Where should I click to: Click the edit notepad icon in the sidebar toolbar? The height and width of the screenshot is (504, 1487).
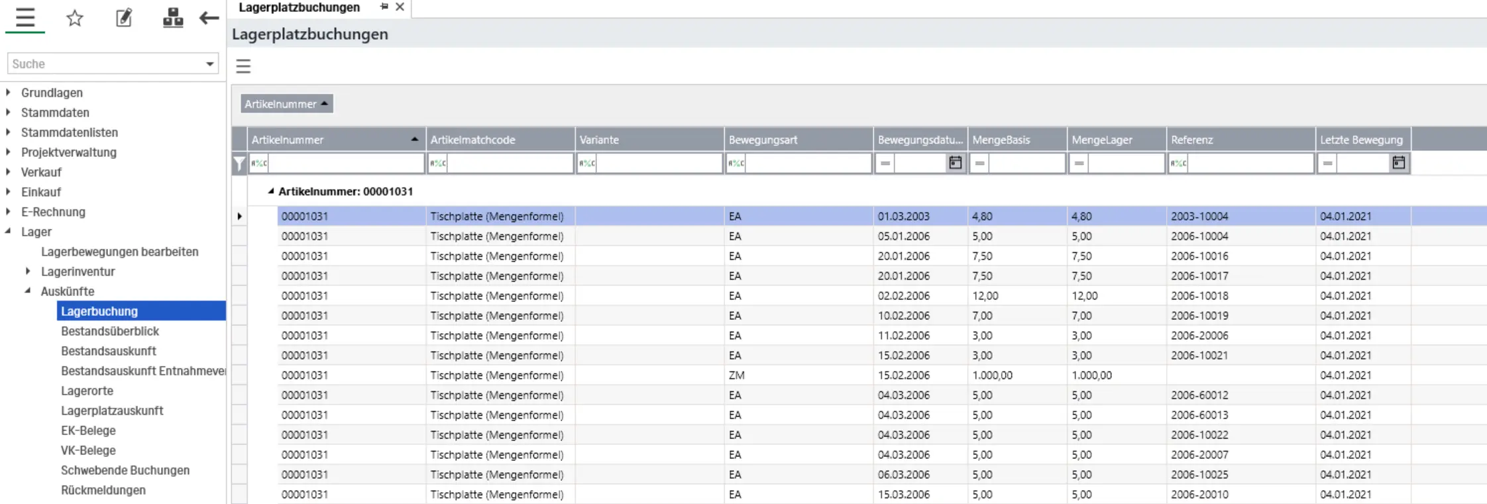click(x=124, y=18)
